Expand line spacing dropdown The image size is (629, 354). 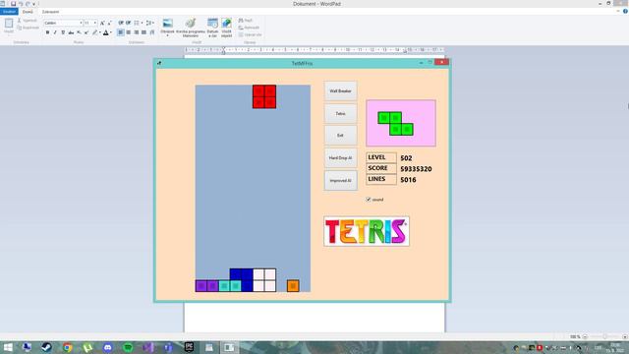pos(153,23)
